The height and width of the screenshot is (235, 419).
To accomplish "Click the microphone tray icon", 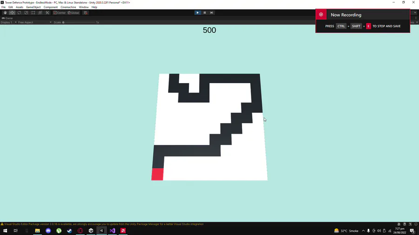I will click(x=368, y=231).
